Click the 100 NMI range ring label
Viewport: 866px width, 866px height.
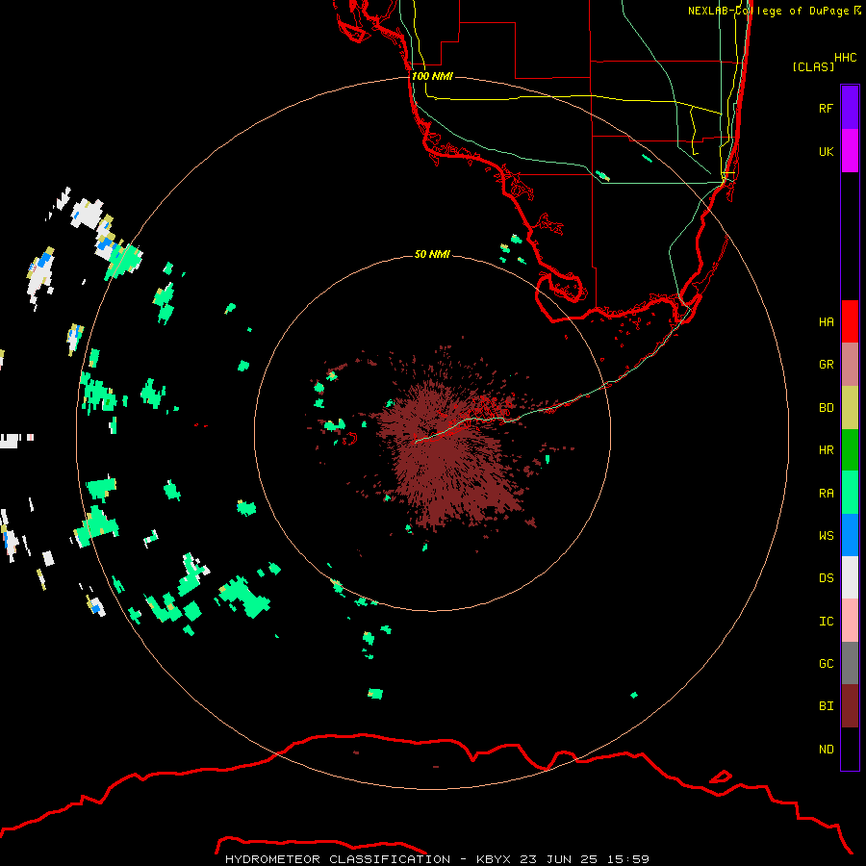pos(432,76)
